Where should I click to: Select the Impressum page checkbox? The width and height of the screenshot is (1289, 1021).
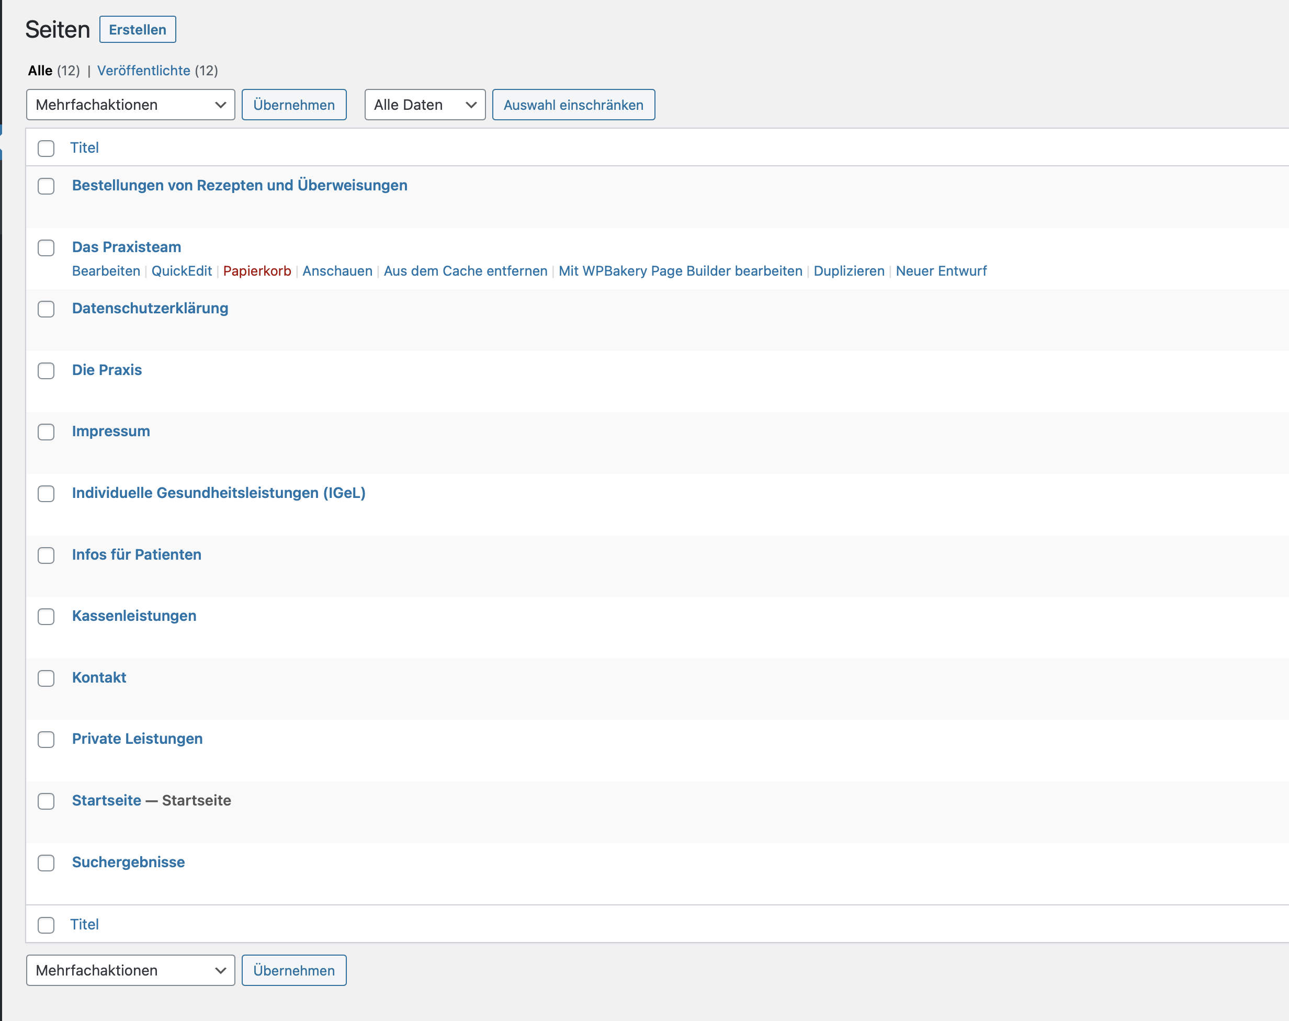point(46,432)
